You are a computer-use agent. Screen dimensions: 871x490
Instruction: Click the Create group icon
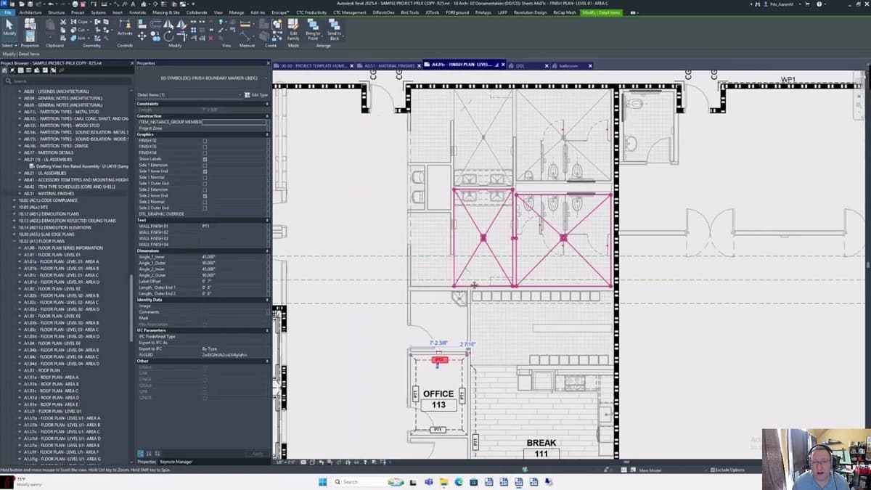pyautogui.click(x=276, y=23)
